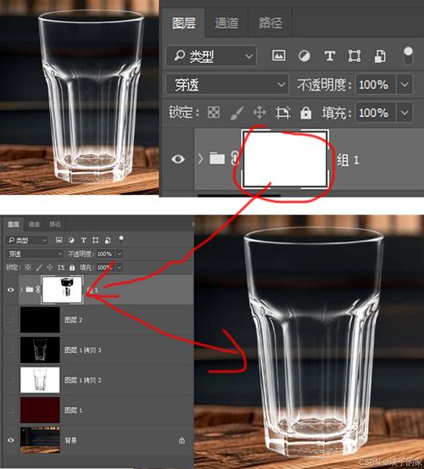Filter pixel layers in the enlarged Layers panel
Viewport: 424px width, 469px height.
click(278, 56)
